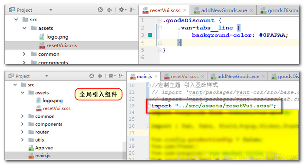Close addNewGoods.vue tab in lower window
Viewport: 304px width, 165px height.
coord(263,77)
